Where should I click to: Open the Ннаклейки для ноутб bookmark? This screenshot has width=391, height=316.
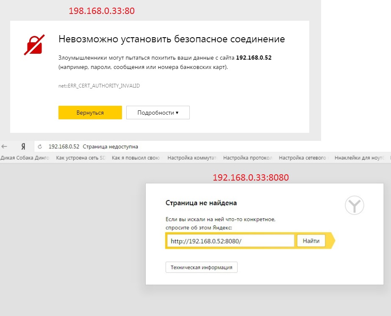pos(359,158)
